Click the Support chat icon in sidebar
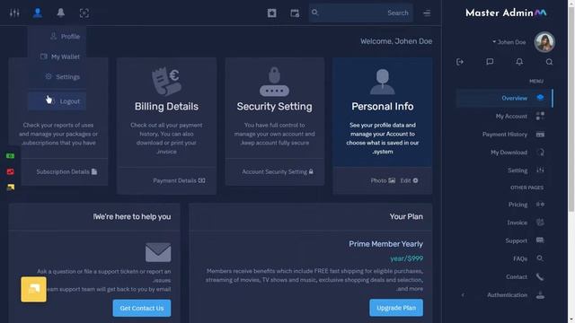 click(x=540, y=240)
